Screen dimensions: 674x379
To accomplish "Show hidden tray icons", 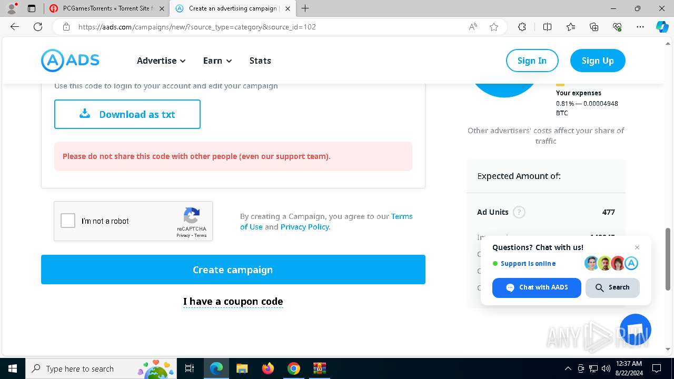I will pos(568,368).
